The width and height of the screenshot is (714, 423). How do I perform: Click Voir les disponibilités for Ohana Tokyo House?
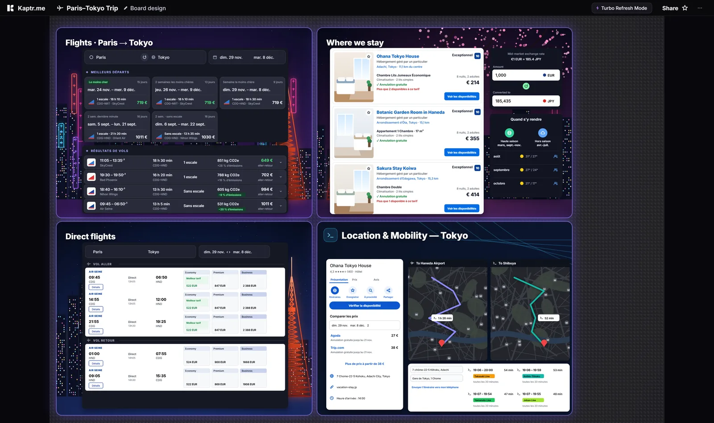462,96
